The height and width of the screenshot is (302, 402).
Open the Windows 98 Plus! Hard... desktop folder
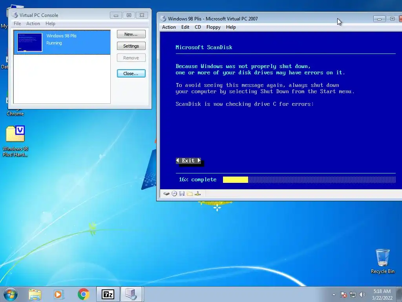point(15,141)
